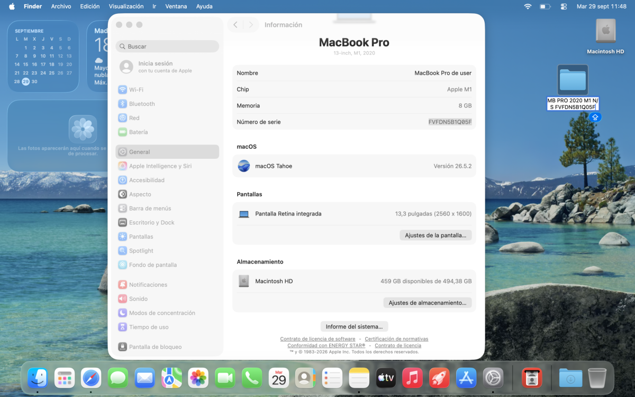Open Contrato de licencia link

398,346
